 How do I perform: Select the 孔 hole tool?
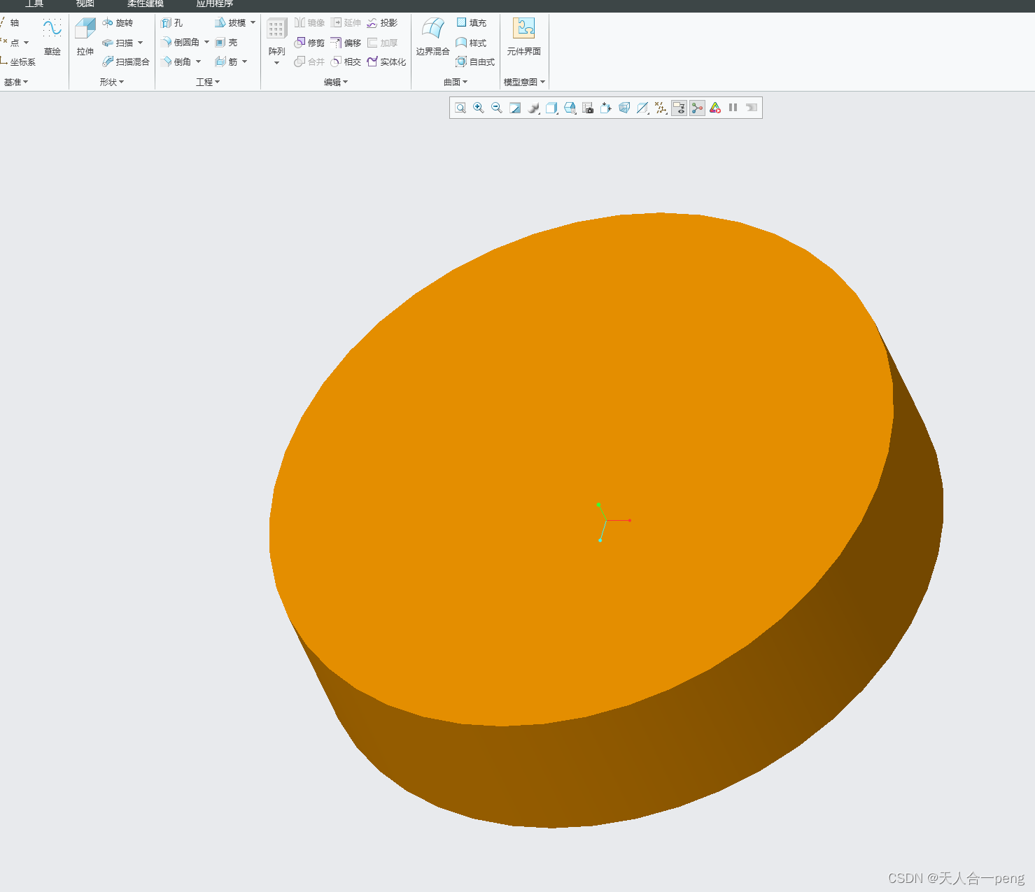click(171, 23)
